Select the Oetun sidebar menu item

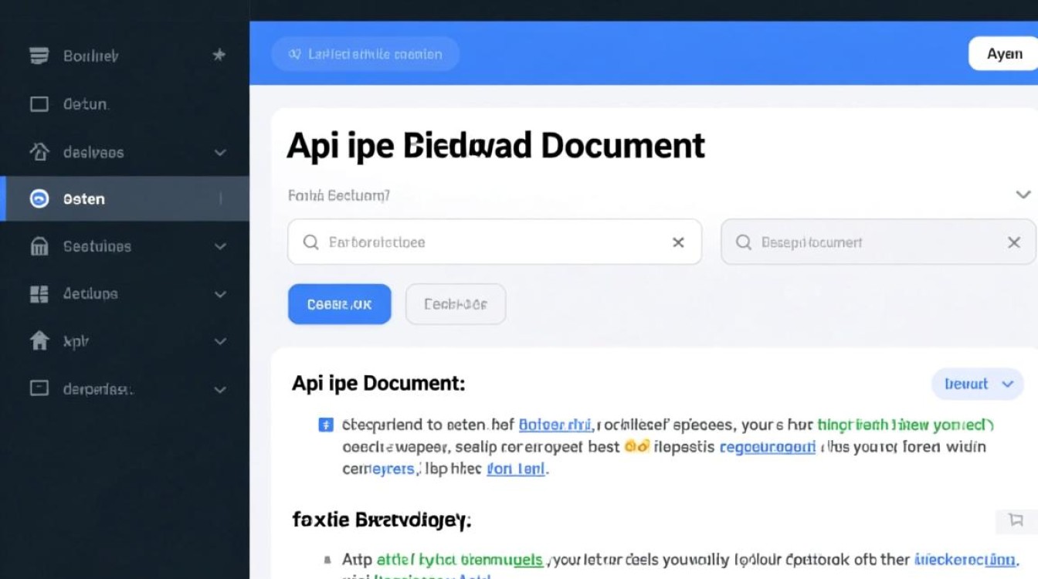[x=85, y=104]
